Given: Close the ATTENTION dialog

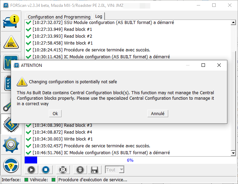Looking at the screenshot, I should coord(219,65).
